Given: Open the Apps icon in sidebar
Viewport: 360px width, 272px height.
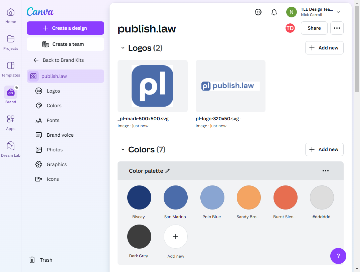Looking at the screenshot, I should coord(11,119).
